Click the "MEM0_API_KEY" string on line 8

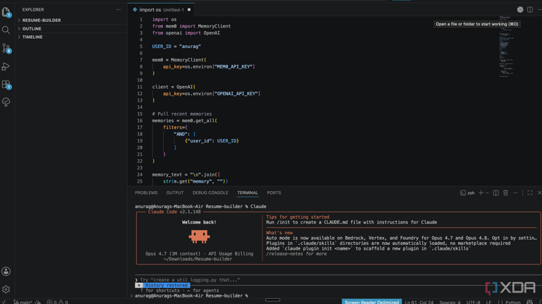click(x=234, y=67)
